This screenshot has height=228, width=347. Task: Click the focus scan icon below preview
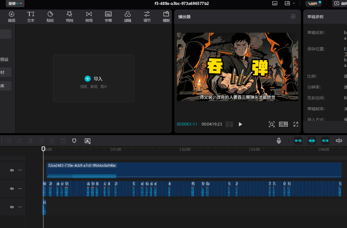click(x=271, y=124)
